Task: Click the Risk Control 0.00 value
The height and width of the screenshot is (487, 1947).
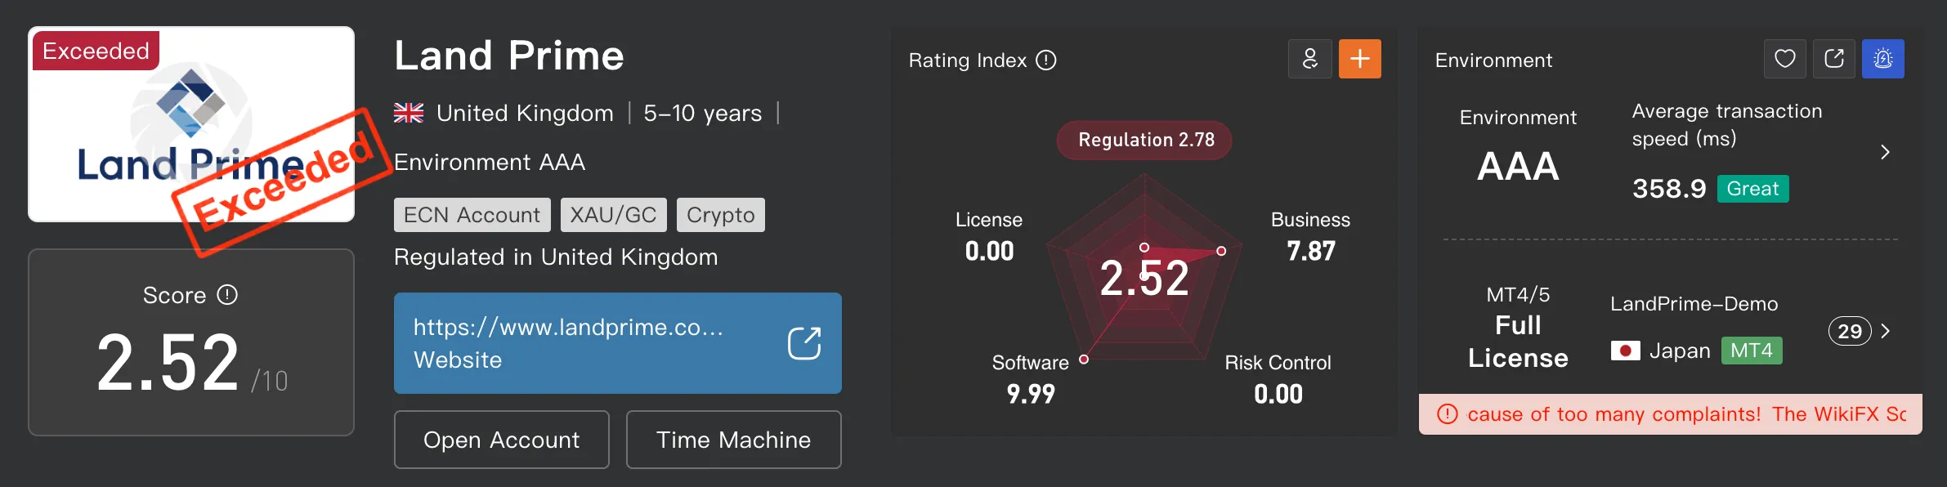Action: pyautogui.click(x=1278, y=394)
